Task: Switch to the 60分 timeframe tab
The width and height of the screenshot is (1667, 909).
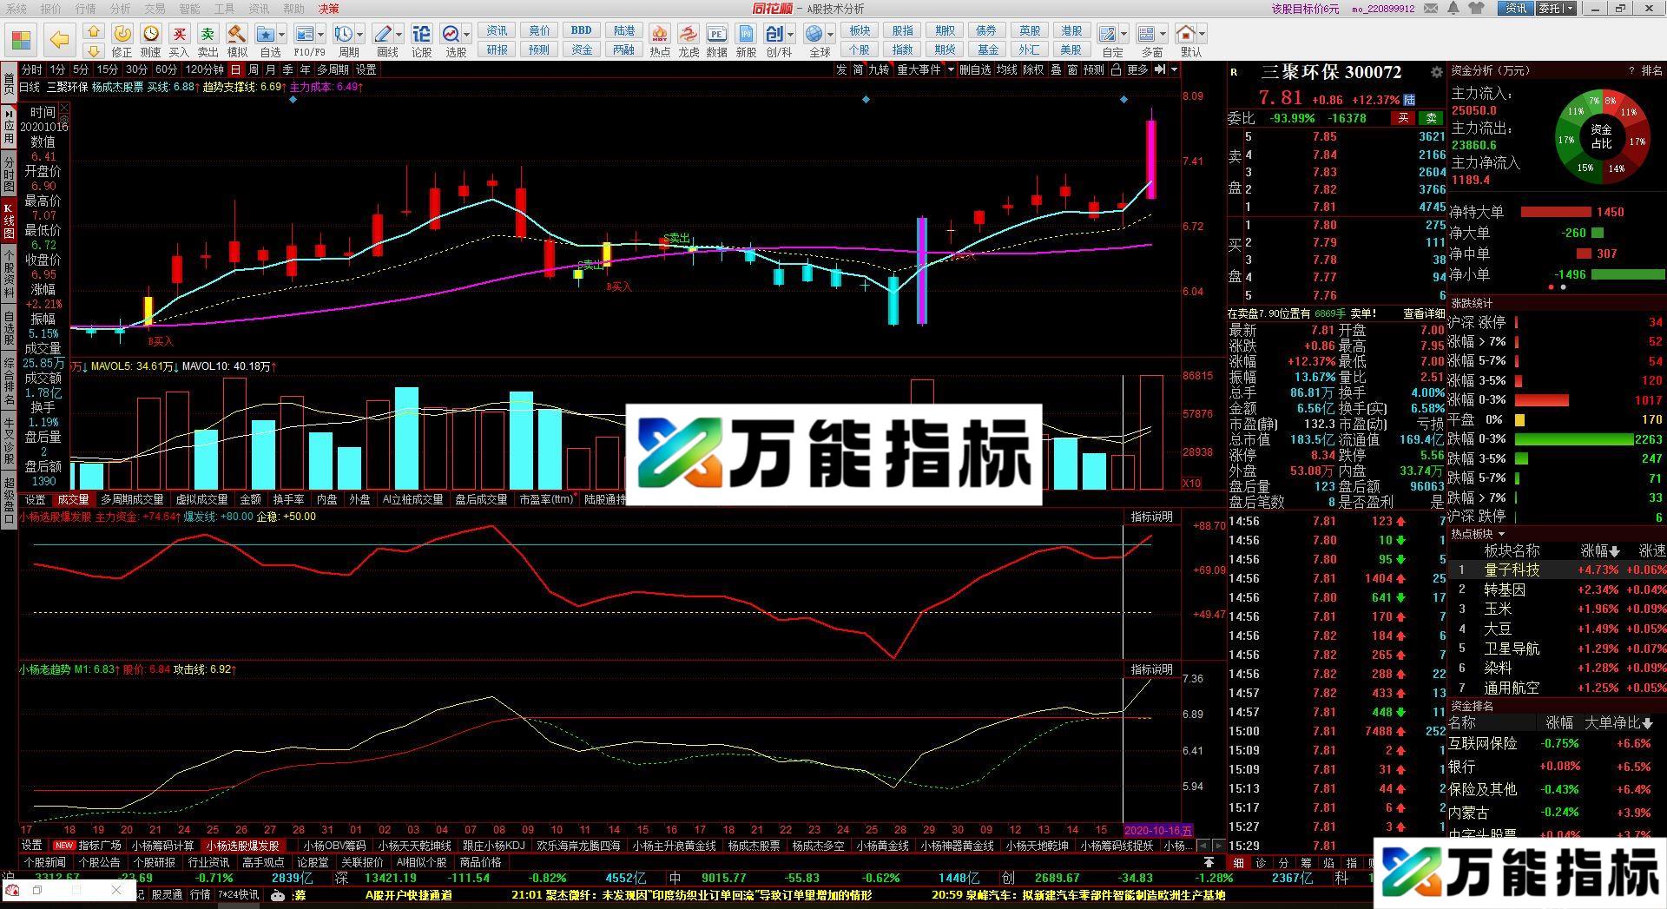Action: tap(166, 69)
